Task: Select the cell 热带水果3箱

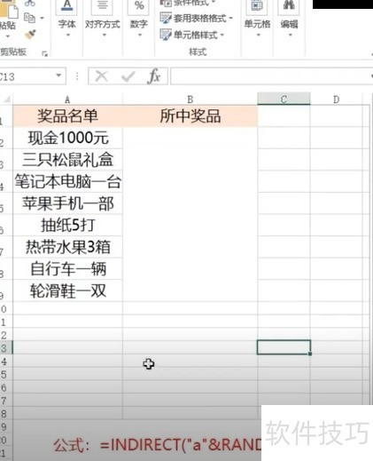Action: 67,247
